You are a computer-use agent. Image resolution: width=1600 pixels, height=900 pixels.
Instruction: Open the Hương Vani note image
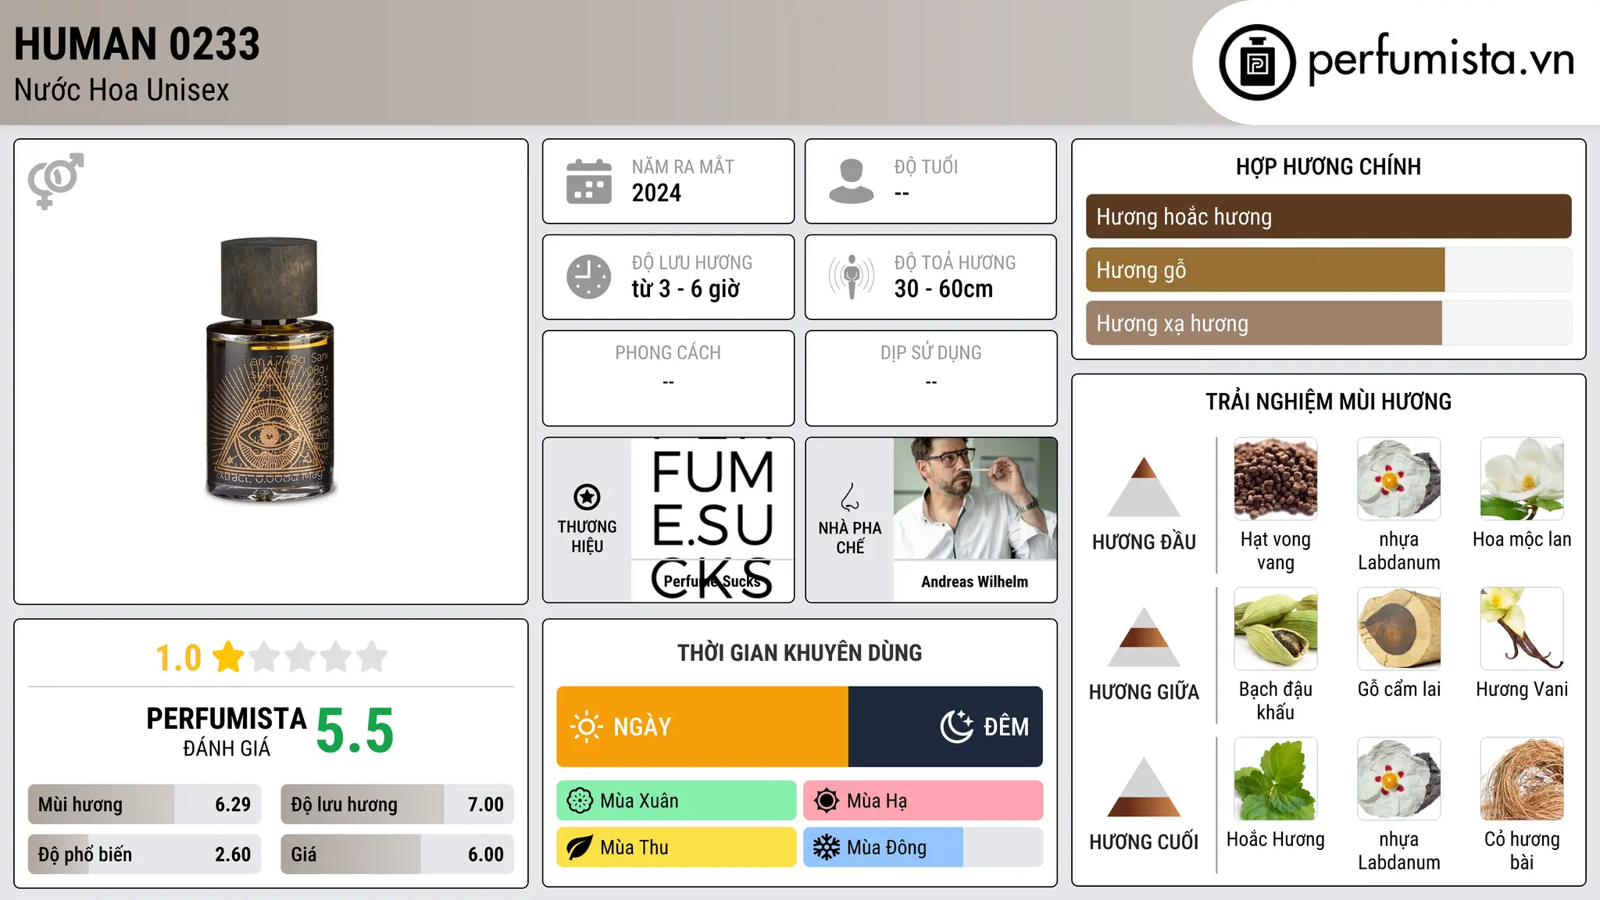pyautogui.click(x=1522, y=629)
